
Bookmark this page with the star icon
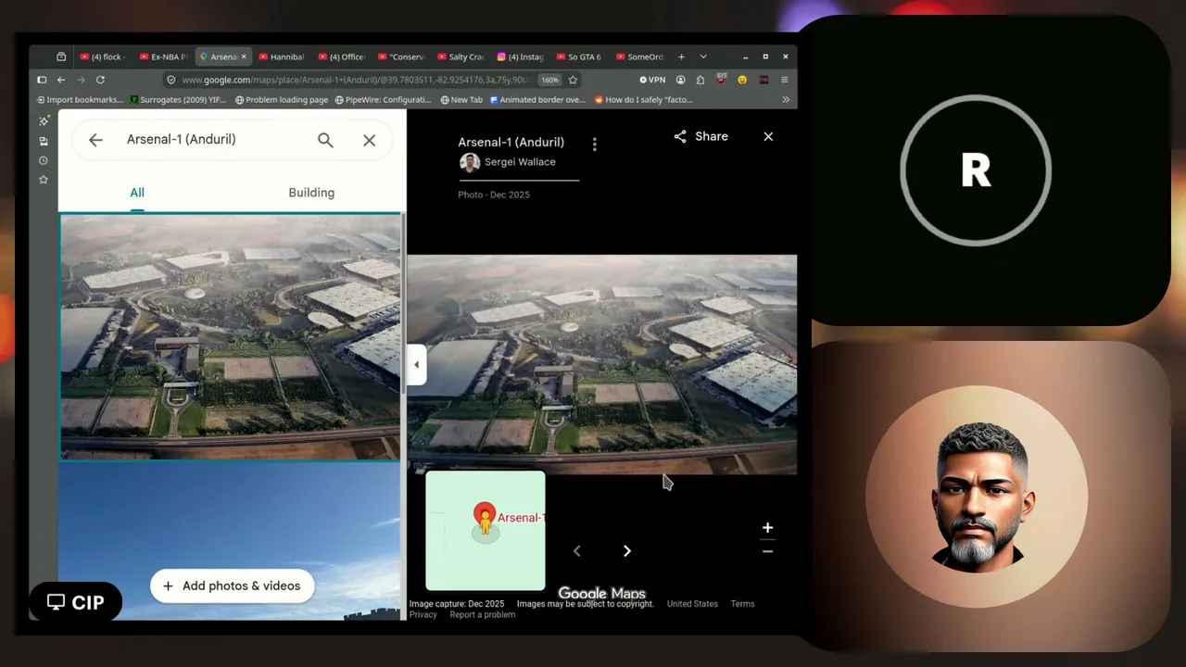pyautogui.click(x=573, y=80)
